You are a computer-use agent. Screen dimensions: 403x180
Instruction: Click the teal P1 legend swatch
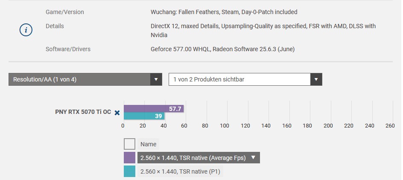tap(129, 171)
